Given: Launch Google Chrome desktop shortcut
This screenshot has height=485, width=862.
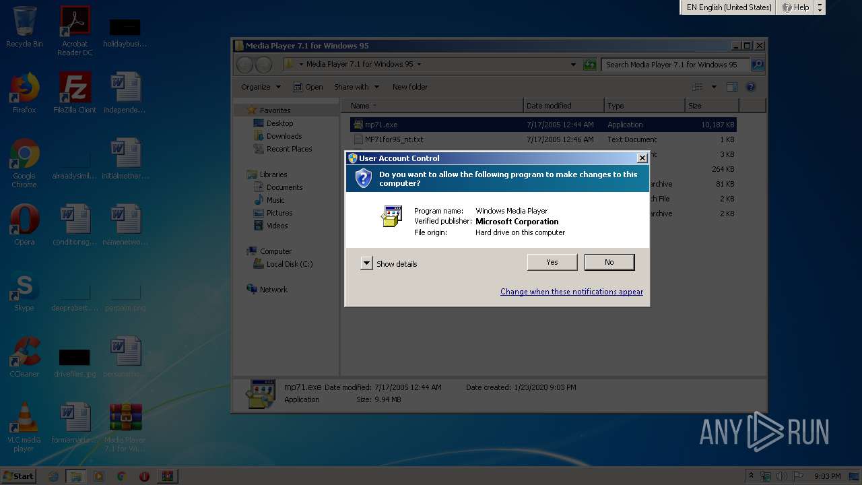Looking at the screenshot, I should [24, 163].
